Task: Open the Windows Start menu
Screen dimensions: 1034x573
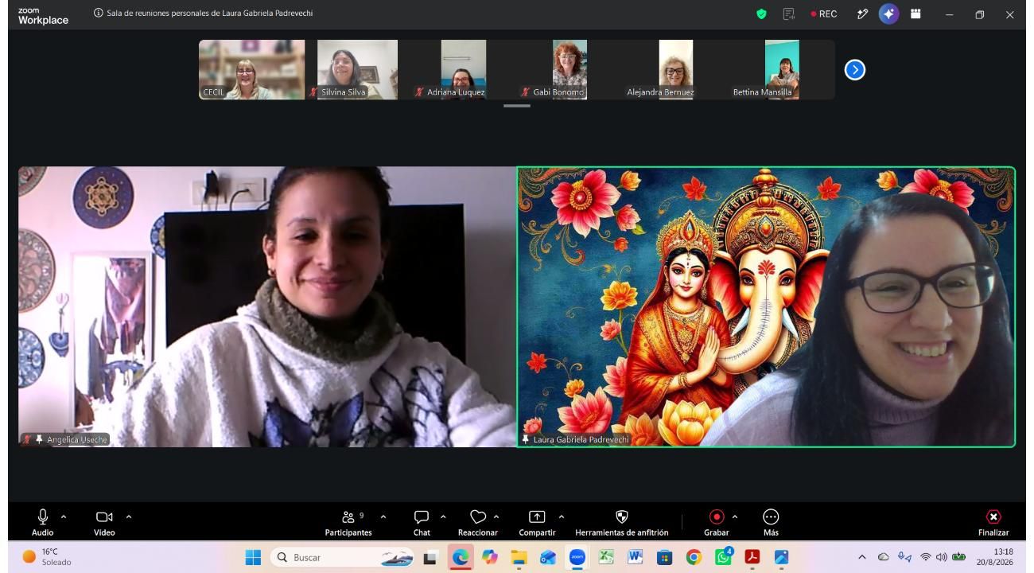Action: click(x=253, y=557)
